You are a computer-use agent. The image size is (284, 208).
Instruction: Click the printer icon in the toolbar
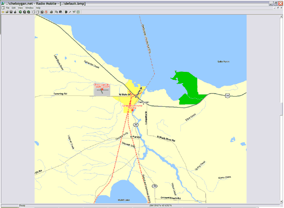(x=51, y=12)
